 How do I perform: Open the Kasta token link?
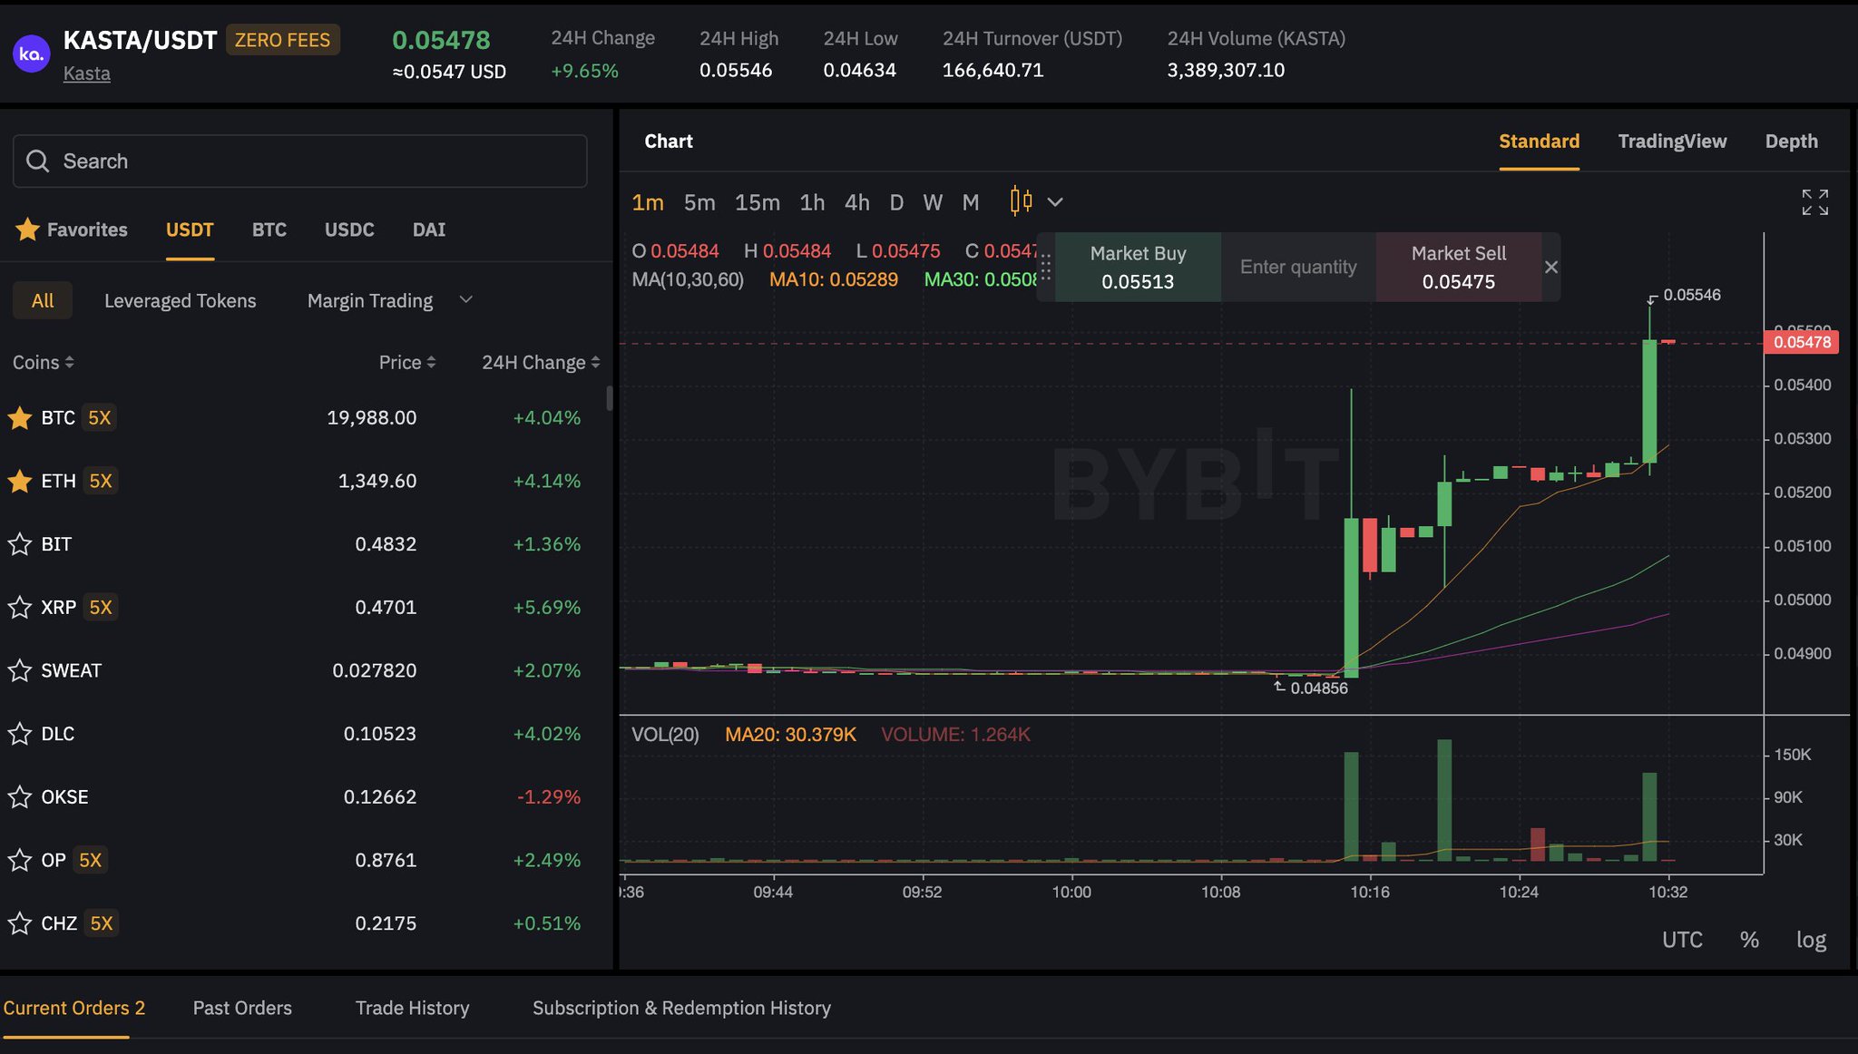86,73
